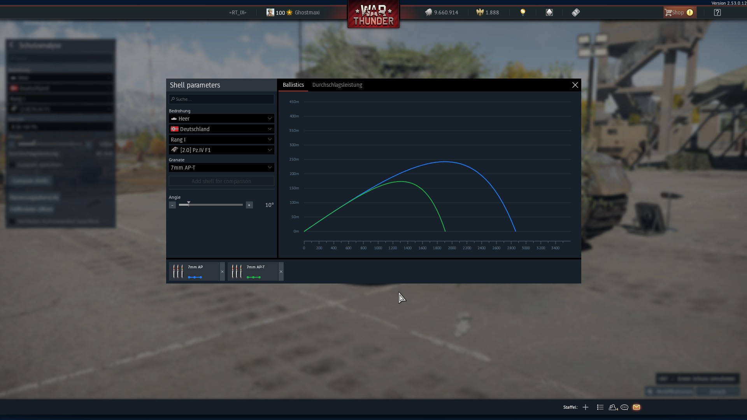The image size is (747, 420).
Task: Increase the angle with the plus button
Action: tap(249, 205)
